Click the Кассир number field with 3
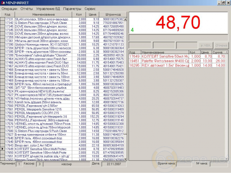The image size is (231, 173). (39, 164)
